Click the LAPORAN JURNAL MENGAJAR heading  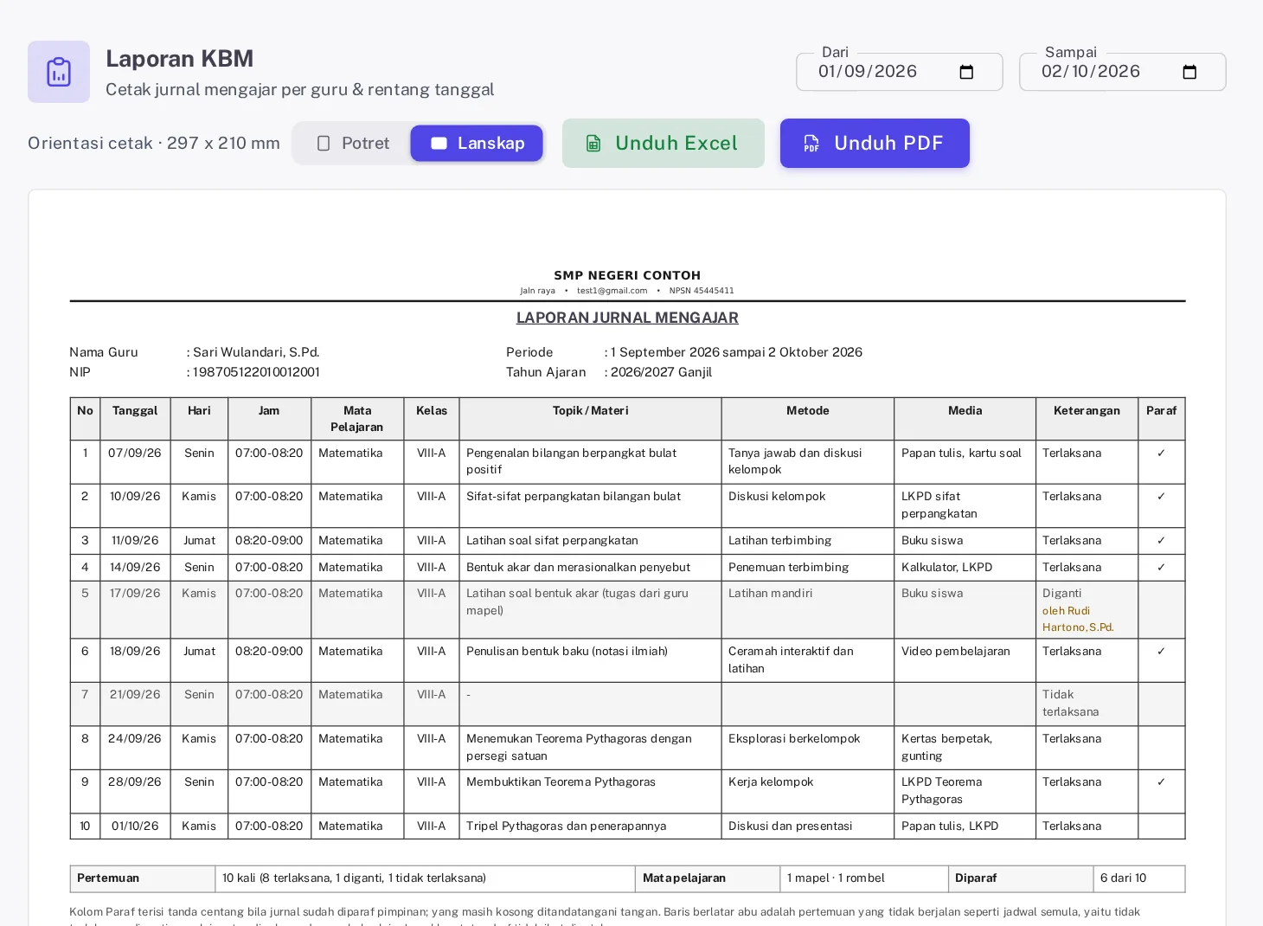tap(627, 318)
